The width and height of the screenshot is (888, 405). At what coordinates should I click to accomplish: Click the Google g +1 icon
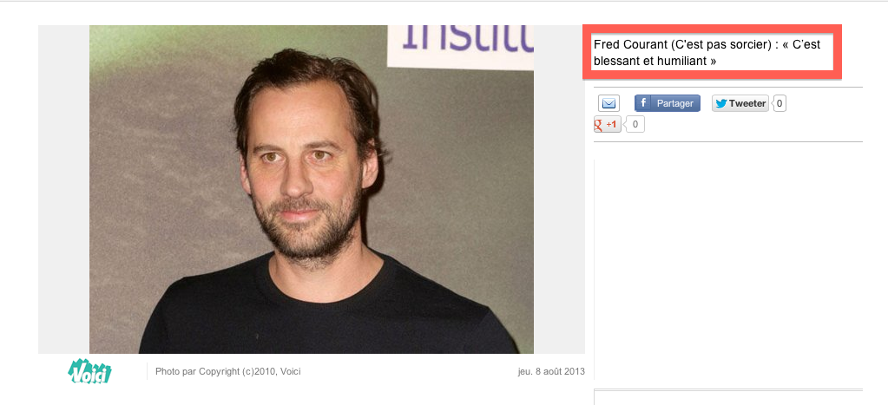[x=598, y=124]
